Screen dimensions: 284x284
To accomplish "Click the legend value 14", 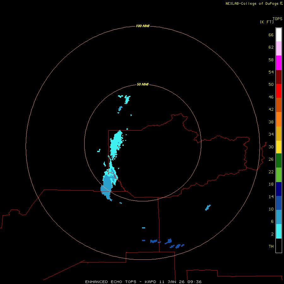I will click(271, 197).
